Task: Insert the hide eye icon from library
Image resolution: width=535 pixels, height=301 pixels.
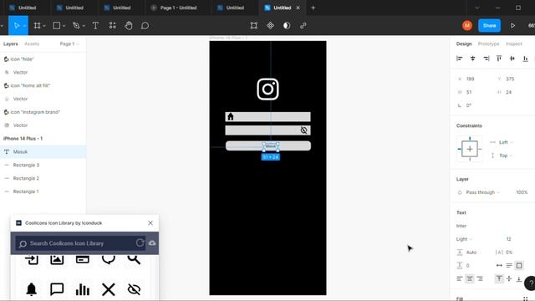Action: [134, 289]
